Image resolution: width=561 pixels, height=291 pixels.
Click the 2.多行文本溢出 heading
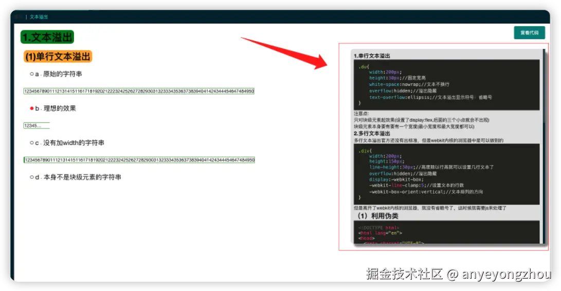click(372, 134)
